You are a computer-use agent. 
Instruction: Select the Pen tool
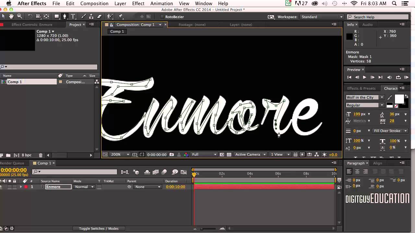[x=65, y=17]
